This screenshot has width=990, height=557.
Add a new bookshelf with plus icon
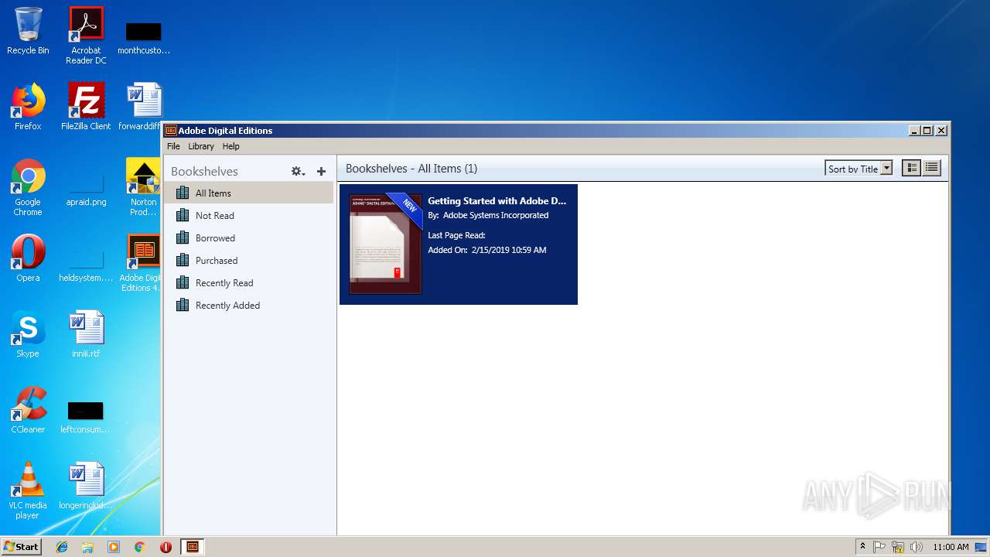click(x=321, y=171)
